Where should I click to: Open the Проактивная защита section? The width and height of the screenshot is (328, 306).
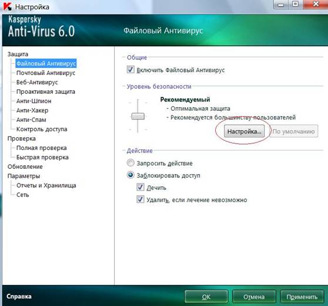tap(46, 92)
